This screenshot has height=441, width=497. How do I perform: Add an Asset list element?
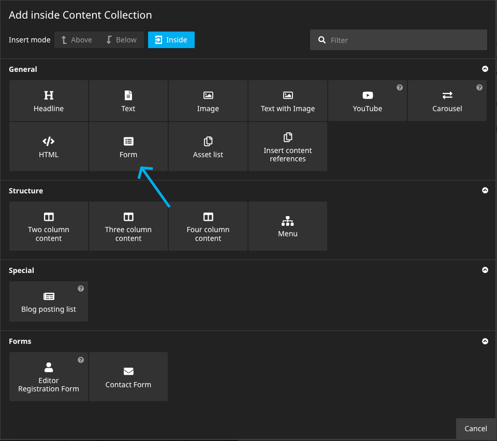pyautogui.click(x=208, y=146)
